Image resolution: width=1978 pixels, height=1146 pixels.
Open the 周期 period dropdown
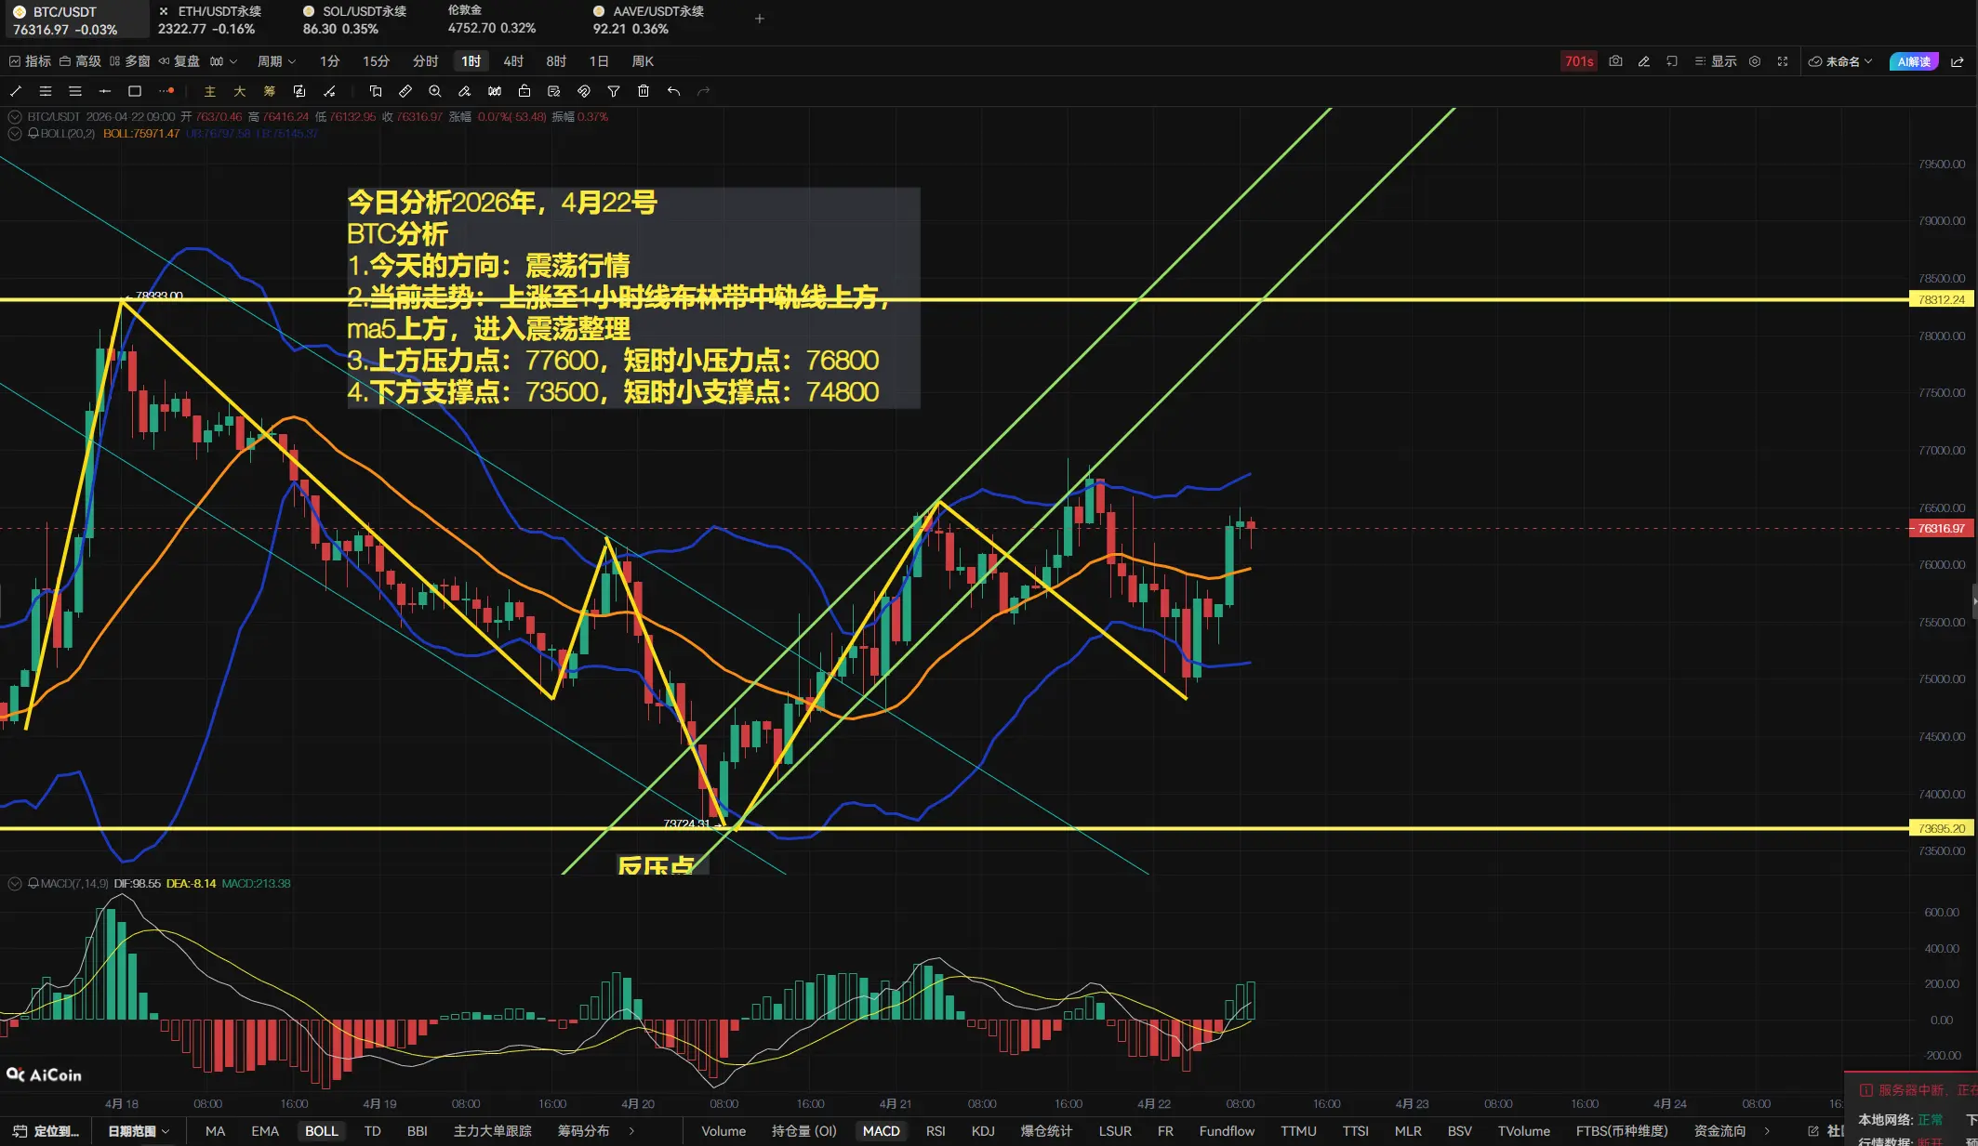(276, 61)
